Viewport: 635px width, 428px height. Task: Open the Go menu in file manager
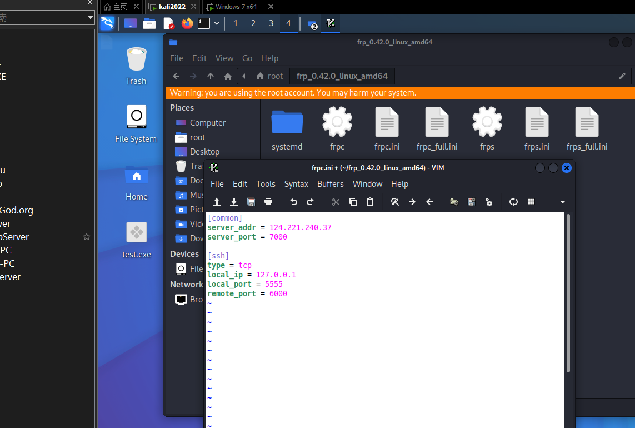(x=247, y=58)
